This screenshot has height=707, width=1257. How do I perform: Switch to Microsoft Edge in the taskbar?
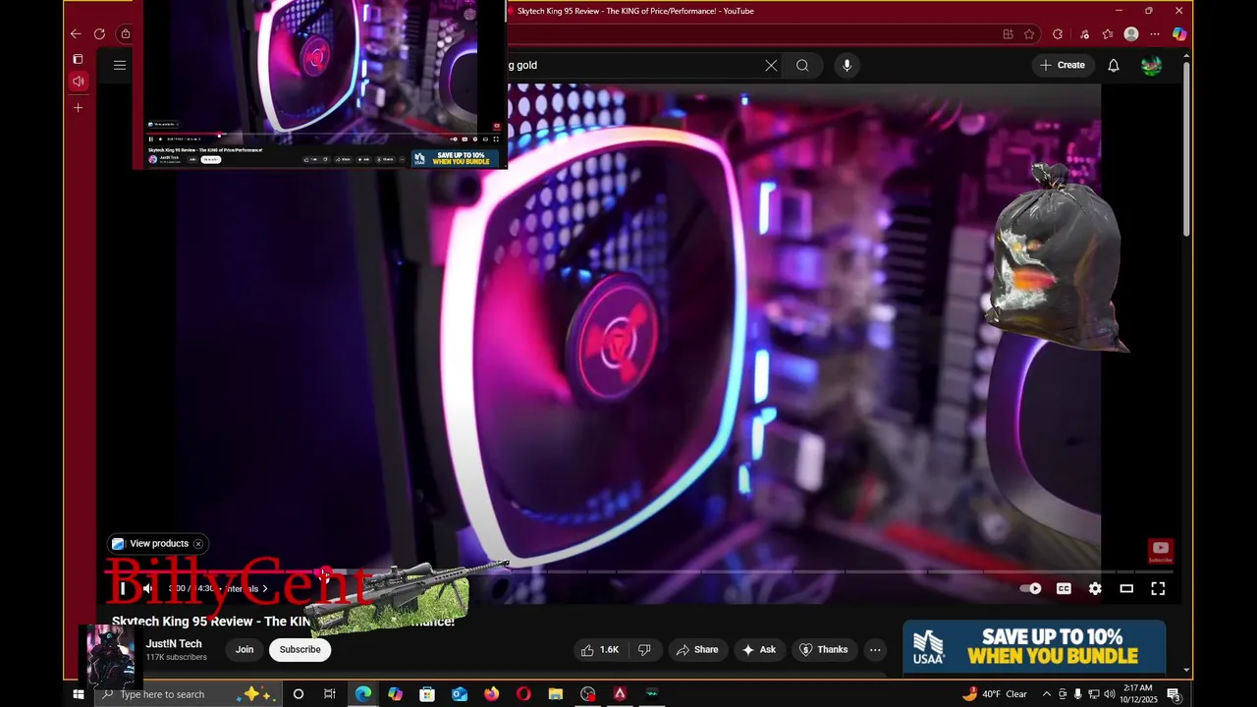pyautogui.click(x=363, y=694)
